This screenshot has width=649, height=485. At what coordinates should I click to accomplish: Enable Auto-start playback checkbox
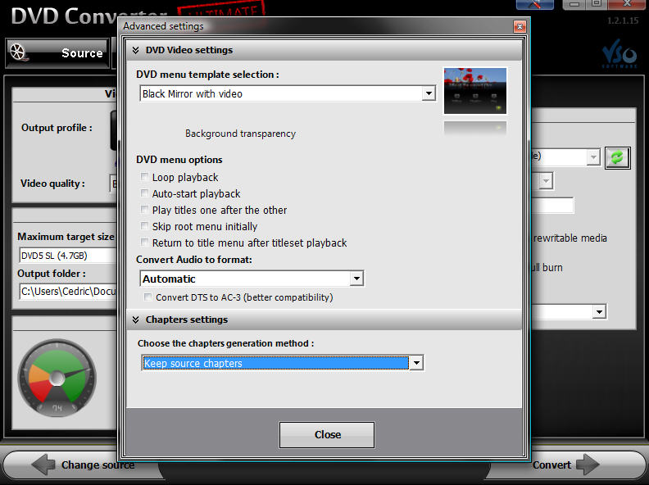[x=144, y=193]
